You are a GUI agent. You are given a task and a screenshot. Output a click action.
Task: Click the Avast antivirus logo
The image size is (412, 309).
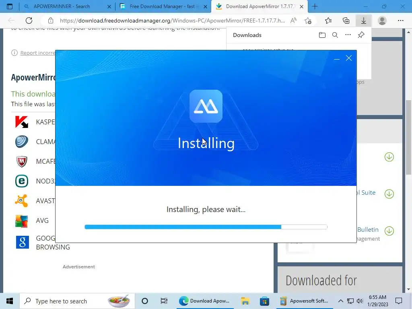pyautogui.click(x=22, y=201)
